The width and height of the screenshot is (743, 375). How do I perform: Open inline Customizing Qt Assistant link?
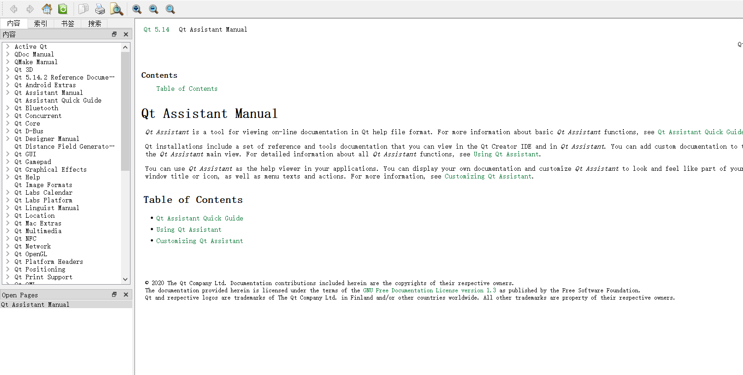488,176
